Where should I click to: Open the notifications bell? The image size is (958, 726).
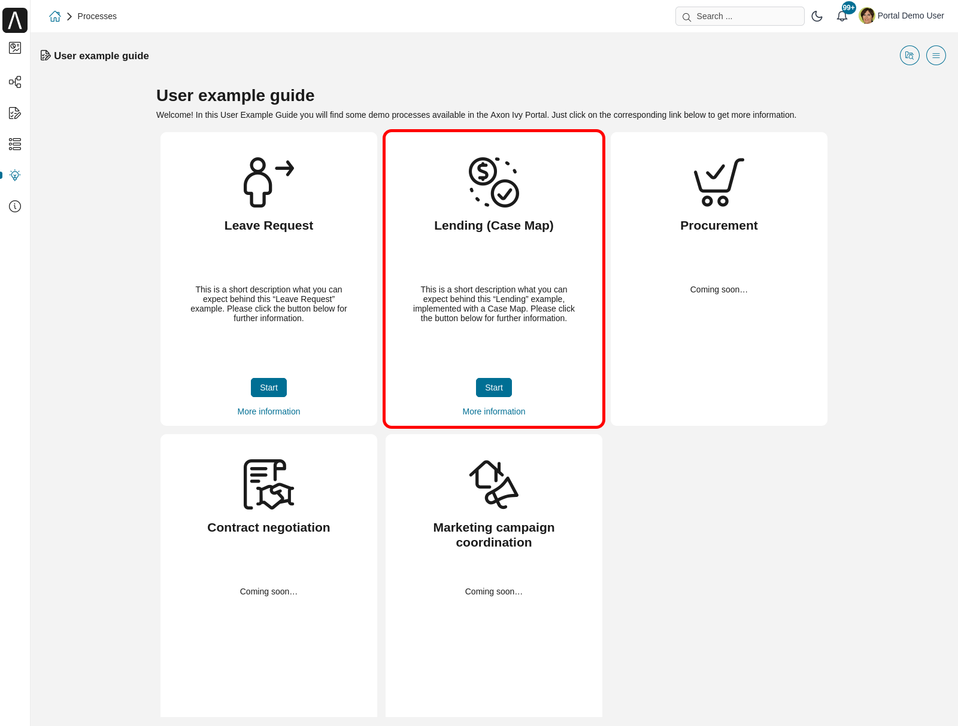[842, 16]
